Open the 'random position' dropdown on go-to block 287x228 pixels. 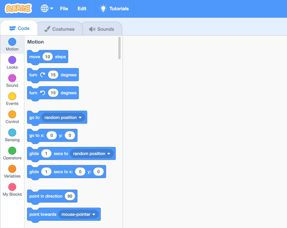coord(63,117)
